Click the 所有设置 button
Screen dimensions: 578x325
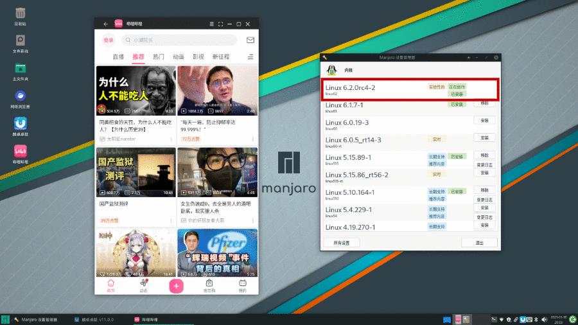coord(341,243)
